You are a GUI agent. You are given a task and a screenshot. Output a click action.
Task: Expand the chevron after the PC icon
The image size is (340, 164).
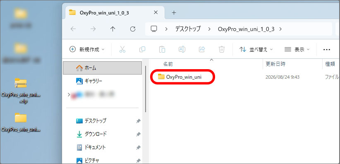(166, 29)
